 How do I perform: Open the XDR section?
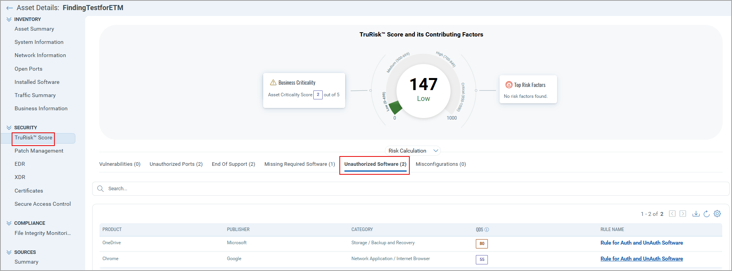(20, 177)
